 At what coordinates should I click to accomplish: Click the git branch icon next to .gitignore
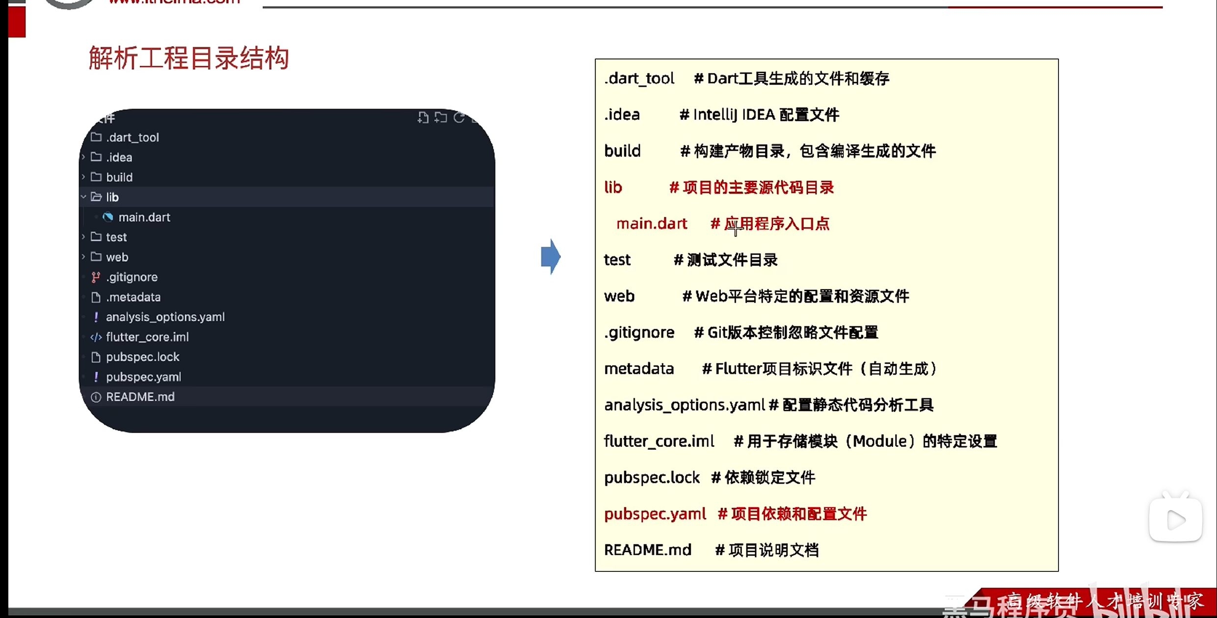[96, 277]
